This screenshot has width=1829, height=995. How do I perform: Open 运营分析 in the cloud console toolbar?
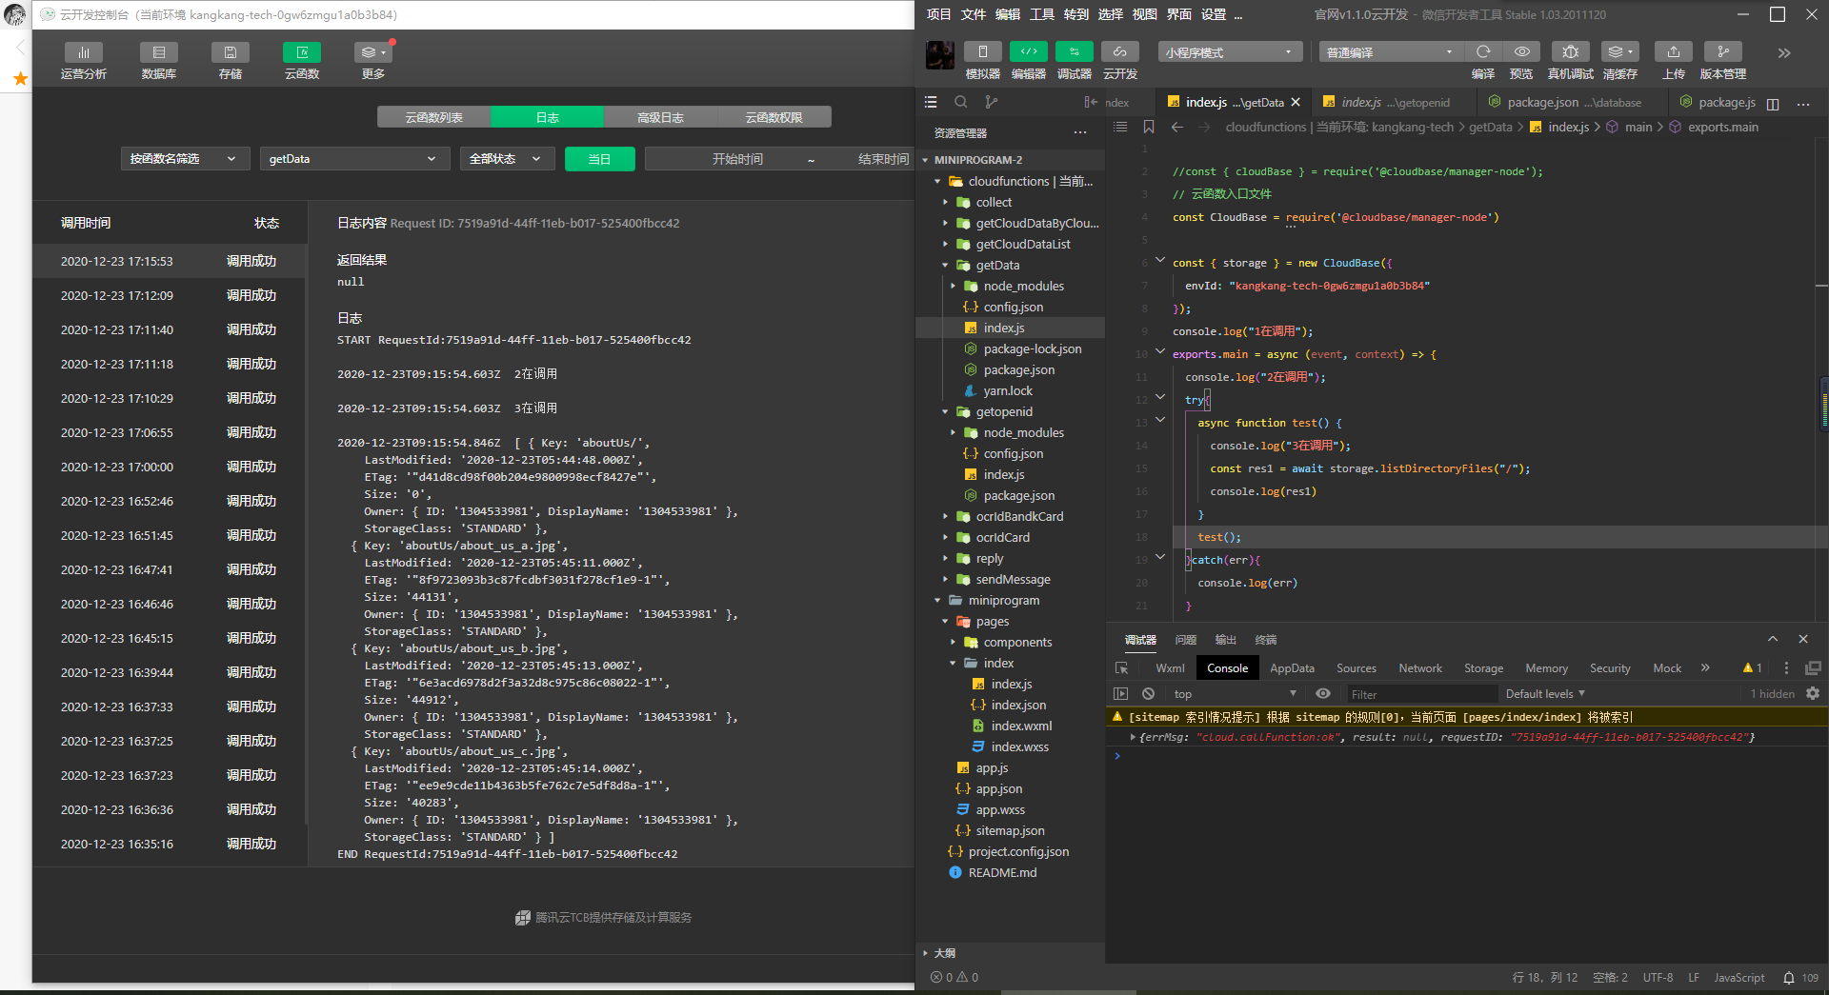[84, 61]
